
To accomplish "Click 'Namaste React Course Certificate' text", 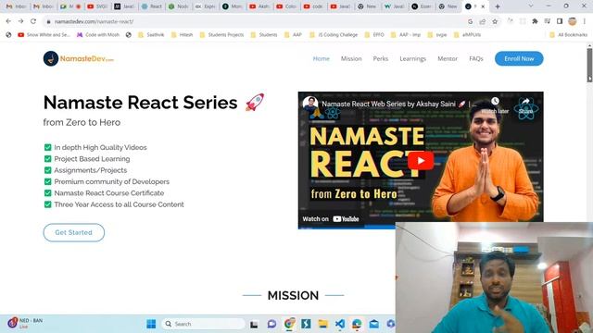I will [x=109, y=193].
